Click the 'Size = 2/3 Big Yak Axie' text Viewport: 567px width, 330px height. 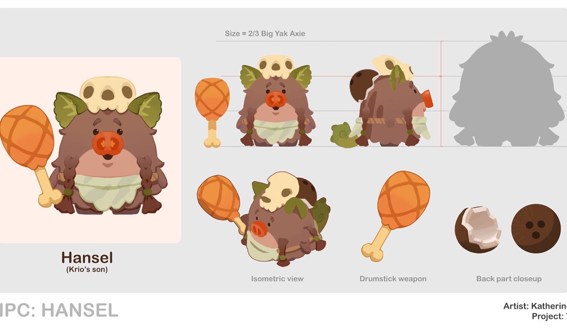(x=265, y=34)
